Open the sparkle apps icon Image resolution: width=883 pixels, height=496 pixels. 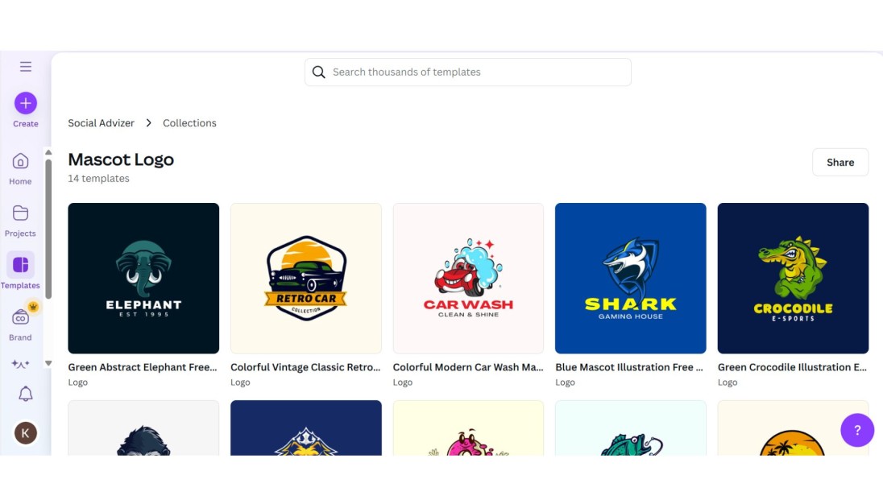[x=20, y=364]
